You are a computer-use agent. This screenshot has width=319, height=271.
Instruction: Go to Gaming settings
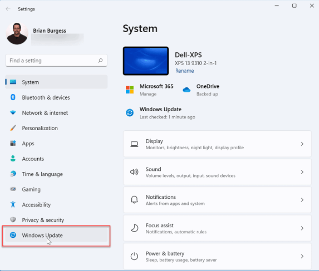[x=56, y=189]
